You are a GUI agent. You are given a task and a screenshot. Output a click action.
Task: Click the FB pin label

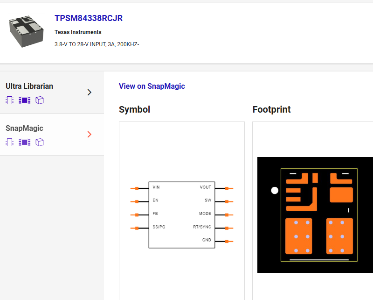tap(155, 214)
